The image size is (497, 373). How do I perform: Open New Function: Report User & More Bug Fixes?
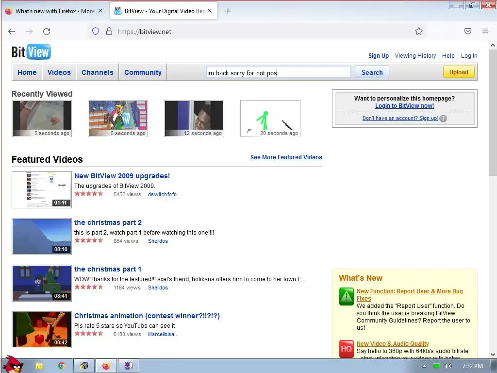point(410,295)
